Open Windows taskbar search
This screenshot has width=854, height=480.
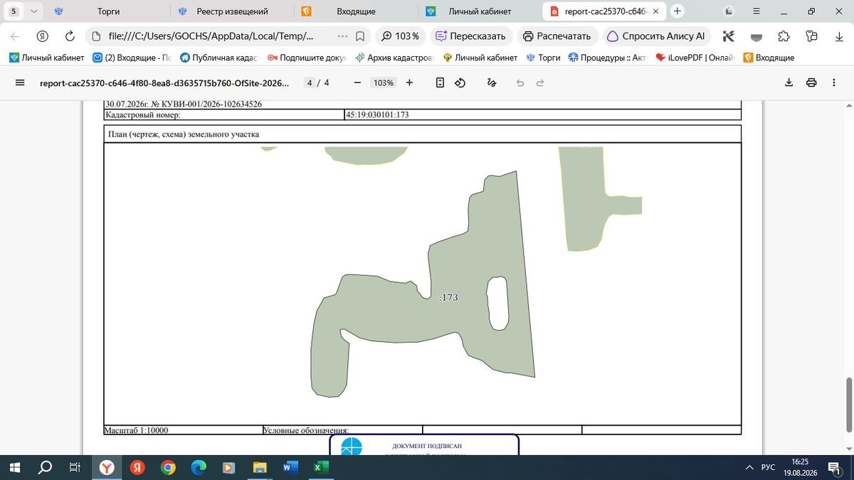pos(44,467)
